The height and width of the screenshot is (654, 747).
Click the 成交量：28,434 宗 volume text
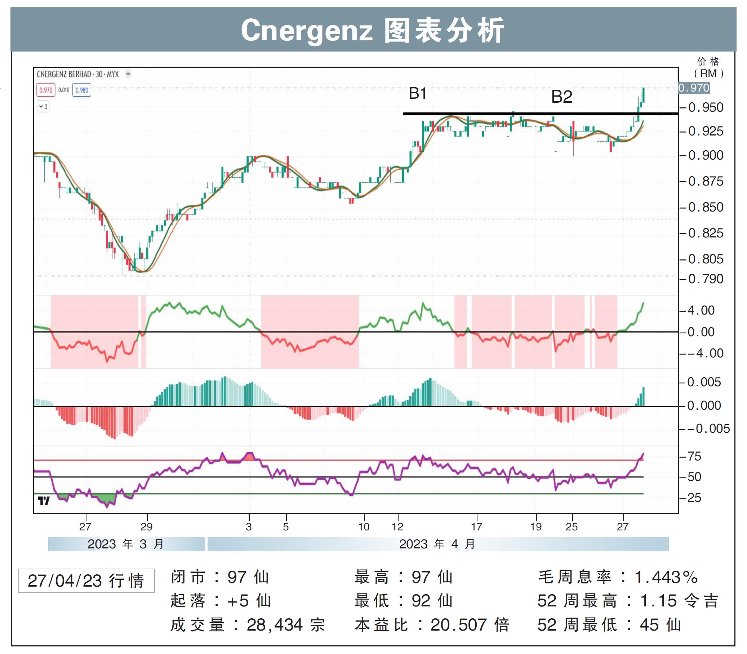[x=248, y=625]
